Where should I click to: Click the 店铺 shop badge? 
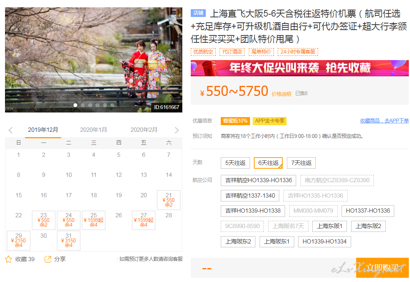tap(198, 13)
